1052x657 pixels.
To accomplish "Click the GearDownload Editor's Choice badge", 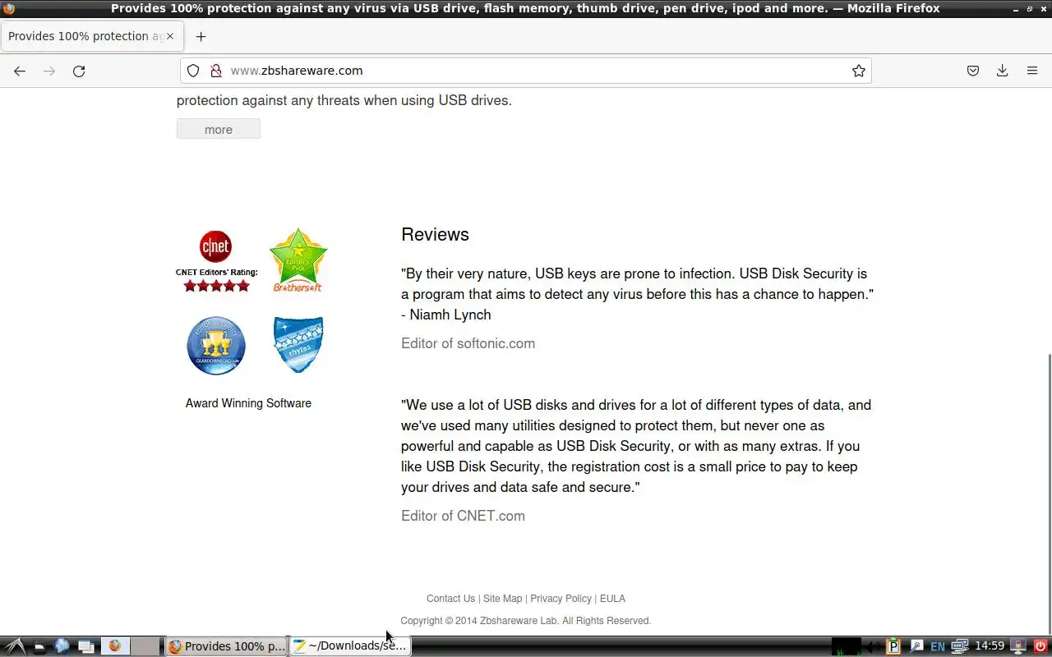I will pyautogui.click(x=216, y=346).
